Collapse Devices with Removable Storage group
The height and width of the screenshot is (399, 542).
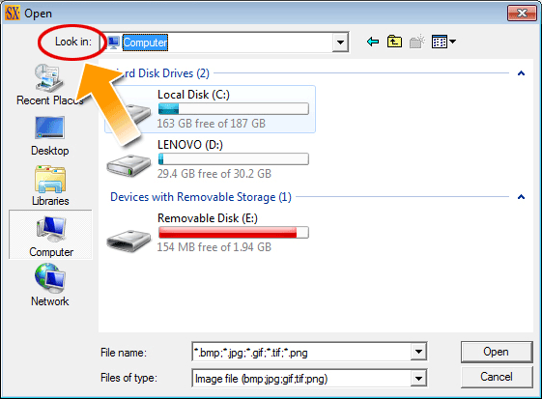click(521, 197)
